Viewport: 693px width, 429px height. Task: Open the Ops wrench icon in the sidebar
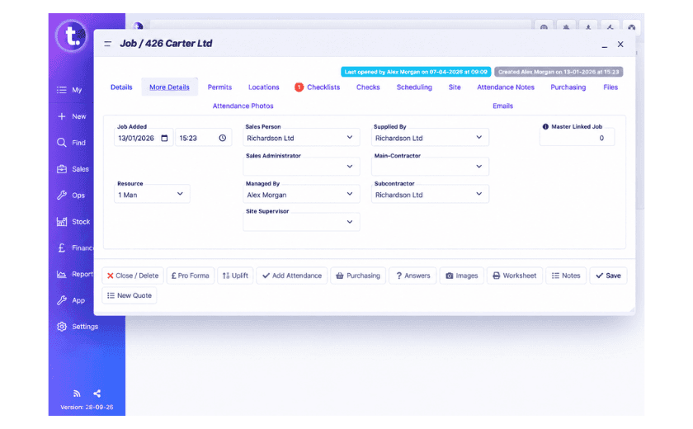point(61,196)
